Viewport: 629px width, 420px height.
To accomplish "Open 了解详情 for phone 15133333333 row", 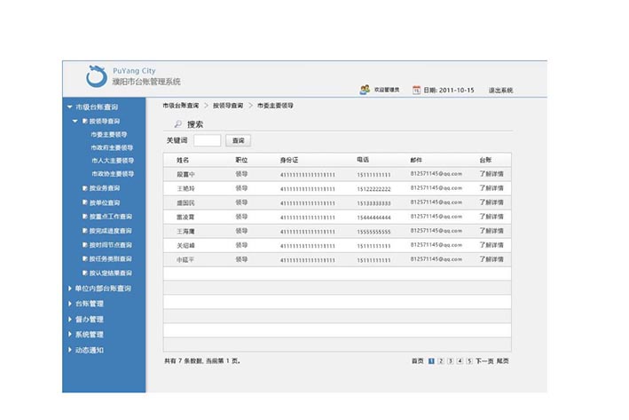I will coord(491,202).
